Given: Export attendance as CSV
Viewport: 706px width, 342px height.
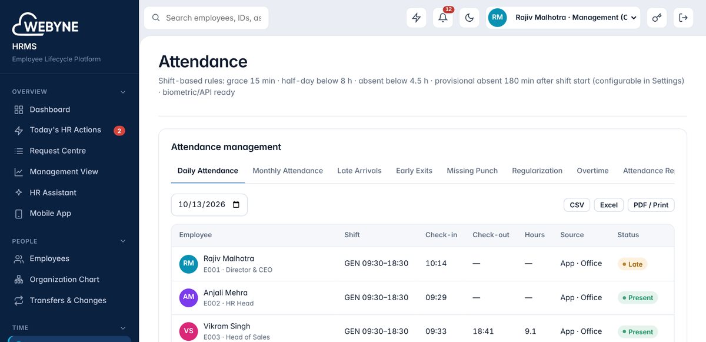Looking at the screenshot, I should pyautogui.click(x=577, y=205).
